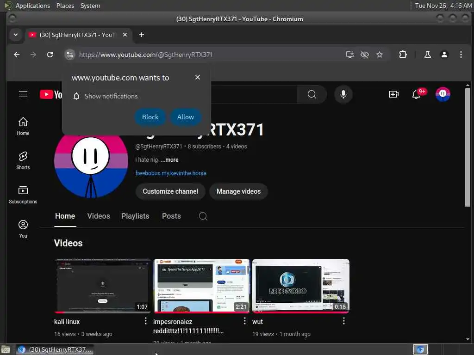Click the page vertical scrollbar
This screenshot has width=474, height=355.
468,147
